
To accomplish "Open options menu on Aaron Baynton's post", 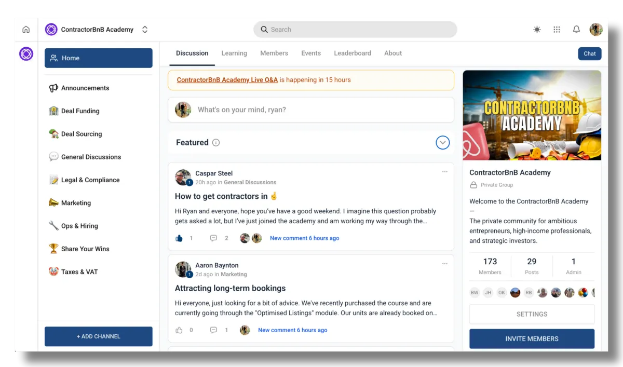I will (x=445, y=264).
